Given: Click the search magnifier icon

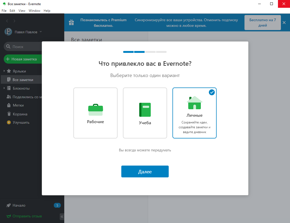Looking at the screenshot, I should 8,46.
